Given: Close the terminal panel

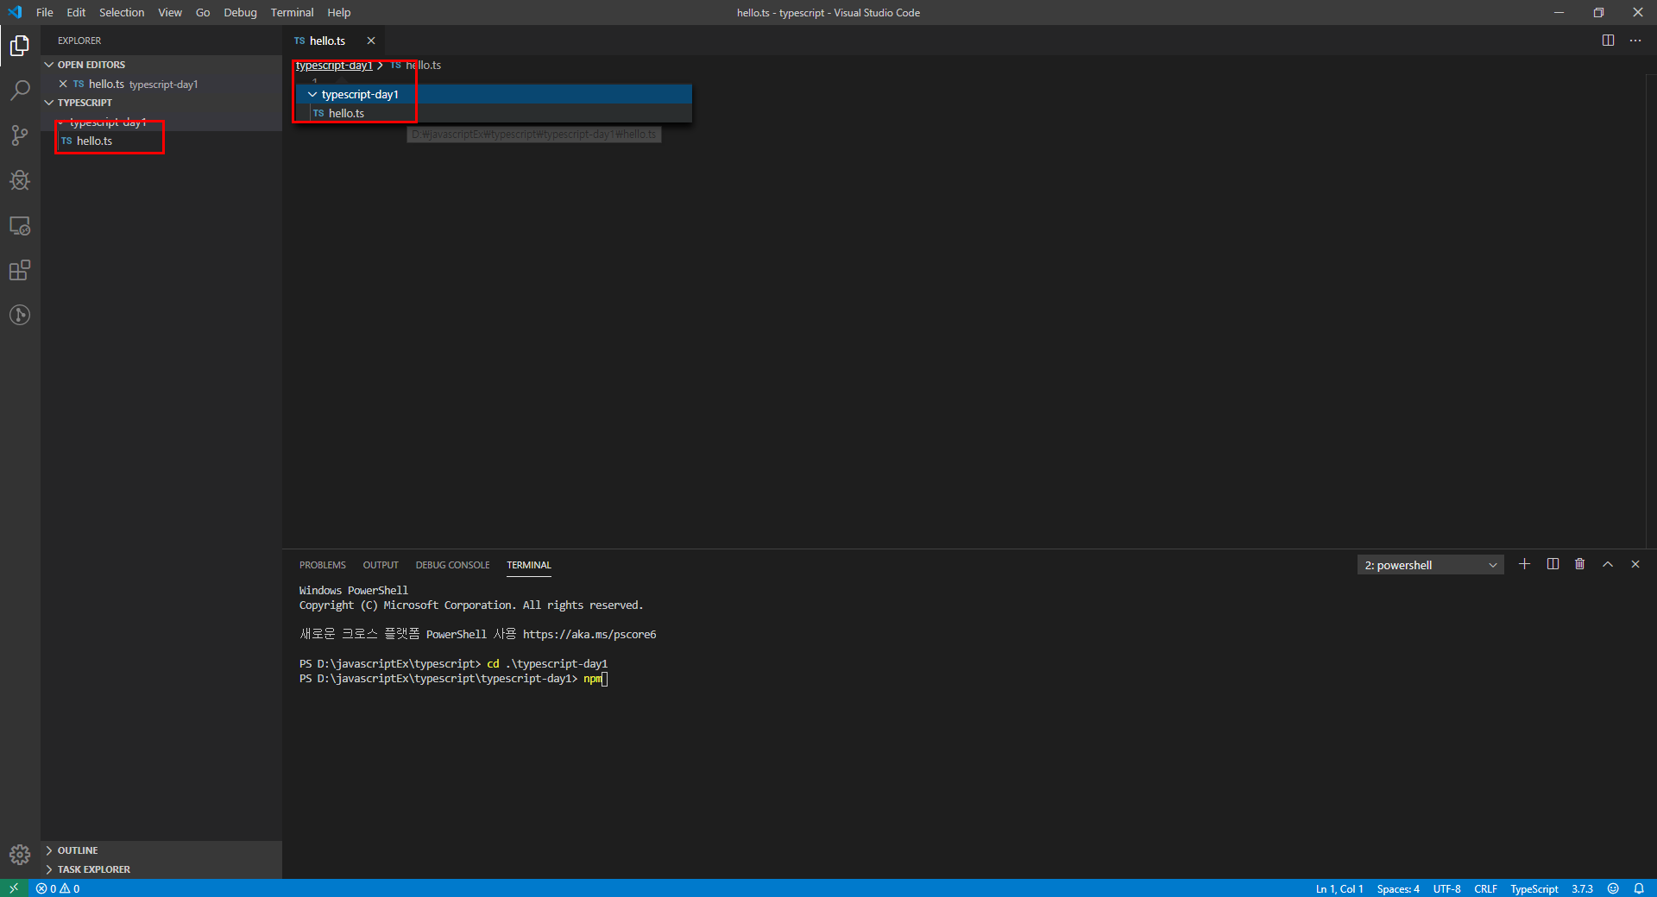Looking at the screenshot, I should pos(1635,564).
